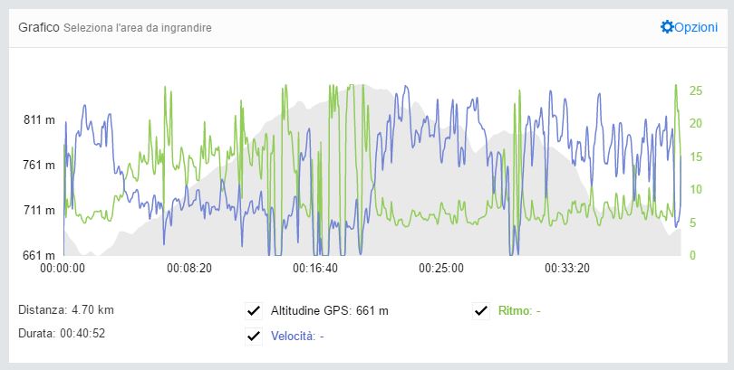Image resolution: width=734 pixels, height=370 pixels.
Task: Click the 711 m altitude axis label
Action: (39, 211)
